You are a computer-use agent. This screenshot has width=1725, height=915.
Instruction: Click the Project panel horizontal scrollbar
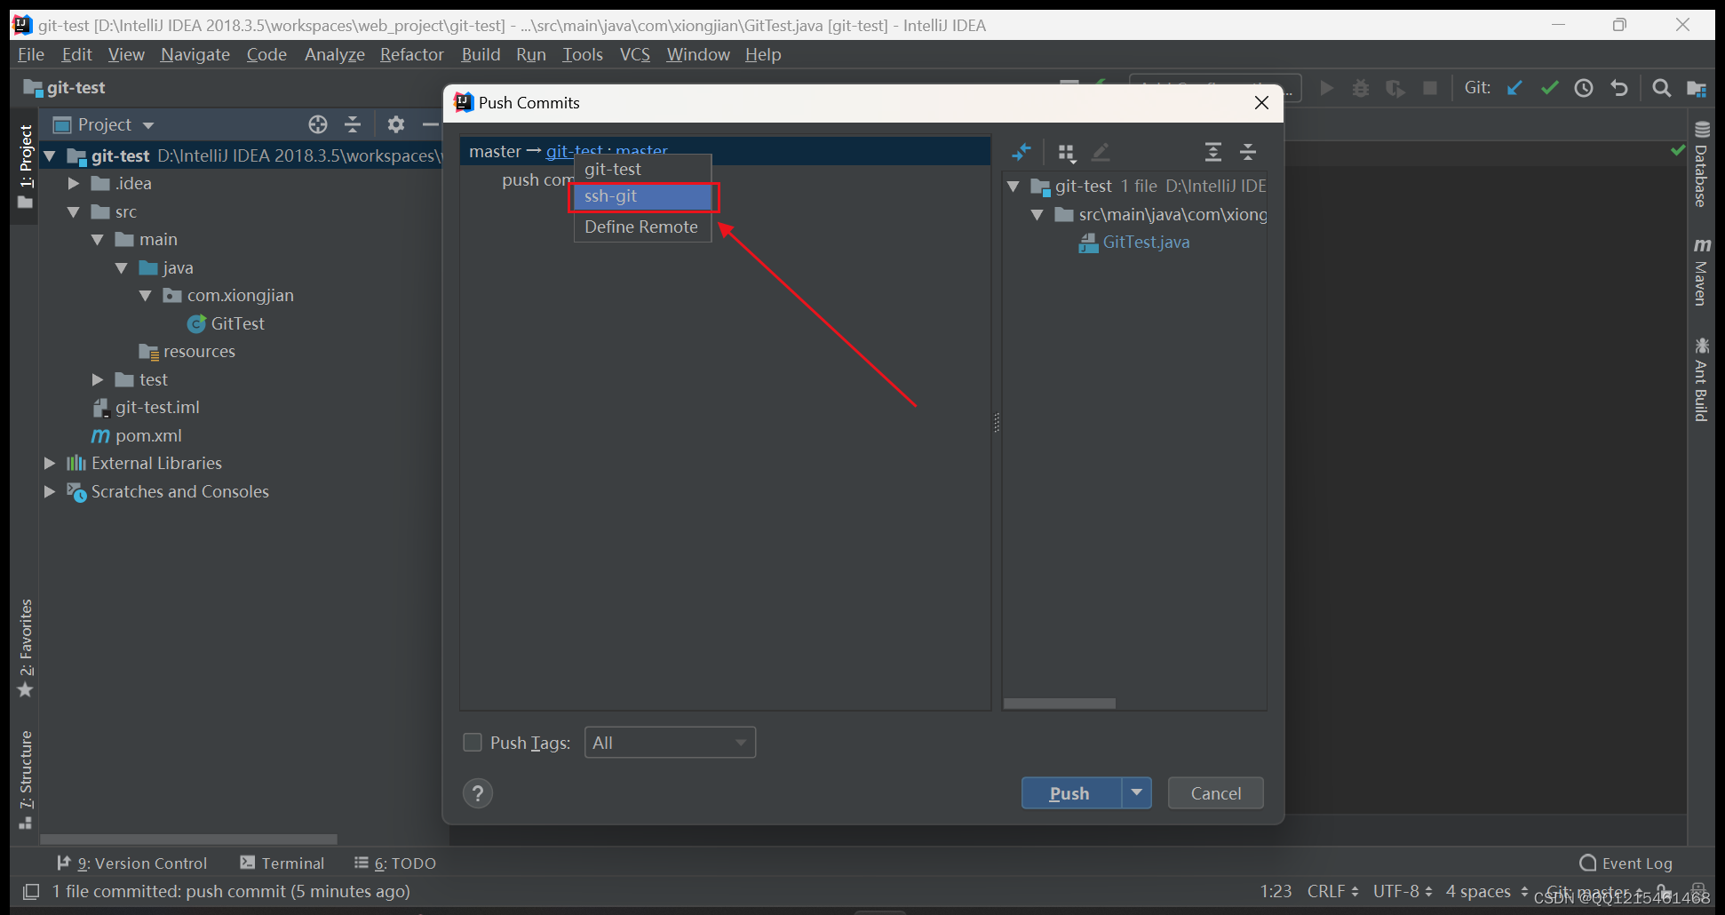(188, 839)
